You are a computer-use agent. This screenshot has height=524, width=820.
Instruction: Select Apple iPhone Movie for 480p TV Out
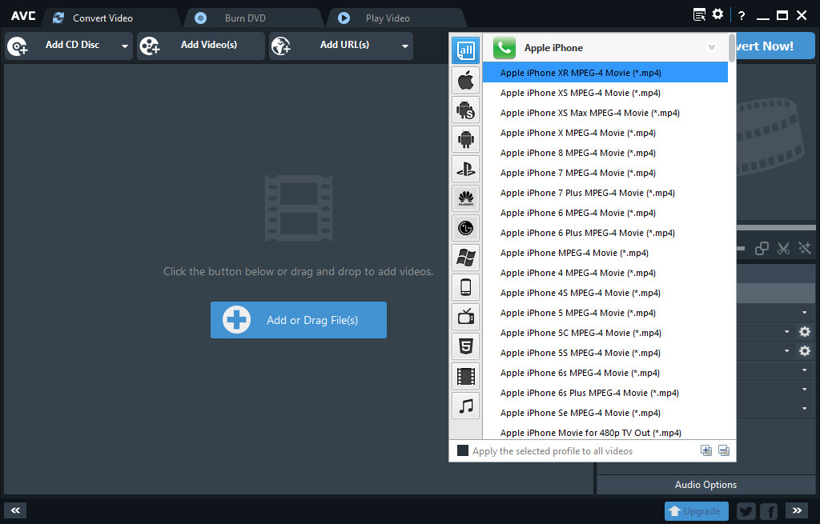pyautogui.click(x=605, y=433)
